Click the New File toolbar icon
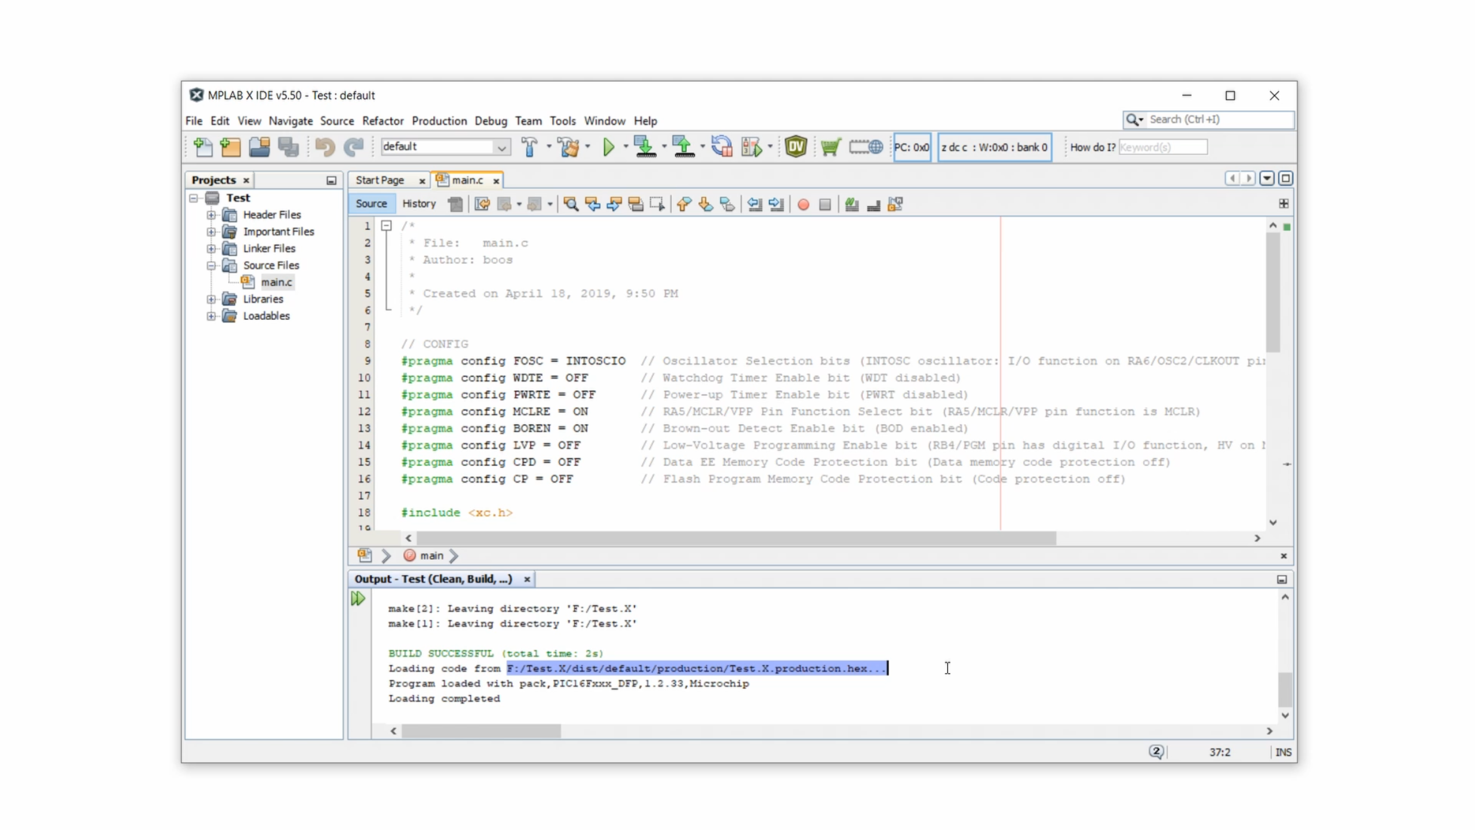 coord(203,147)
